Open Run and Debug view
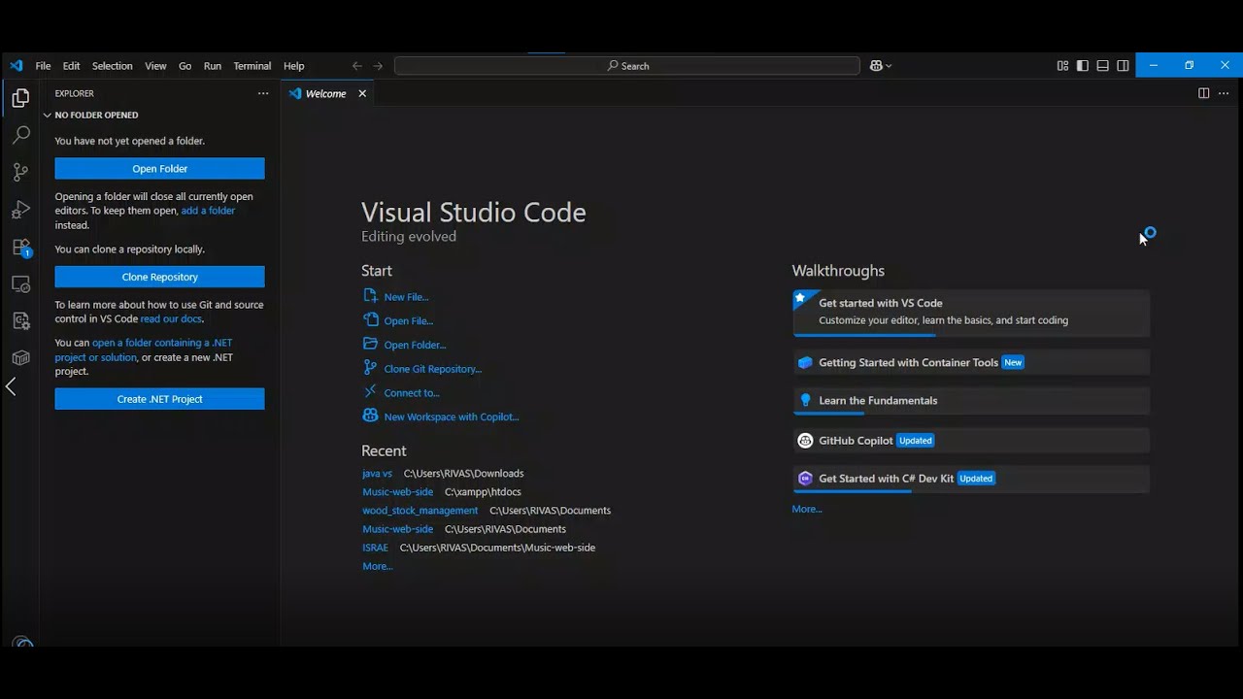The height and width of the screenshot is (699, 1243). (x=20, y=210)
